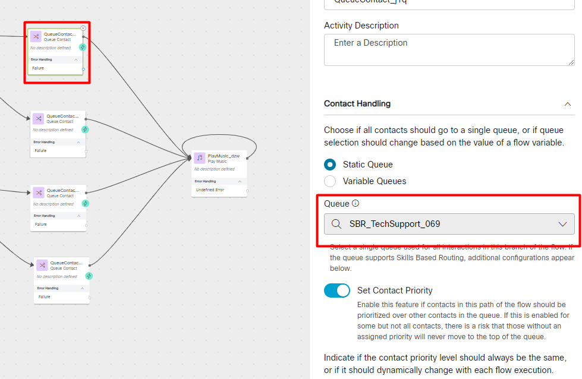Collapse the Contact Handling section

click(568, 104)
